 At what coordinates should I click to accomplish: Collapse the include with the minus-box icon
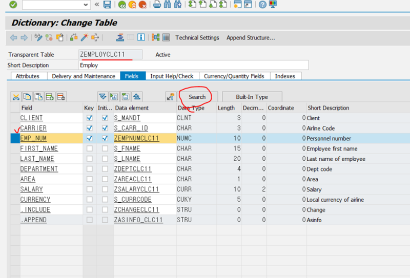(126, 97)
